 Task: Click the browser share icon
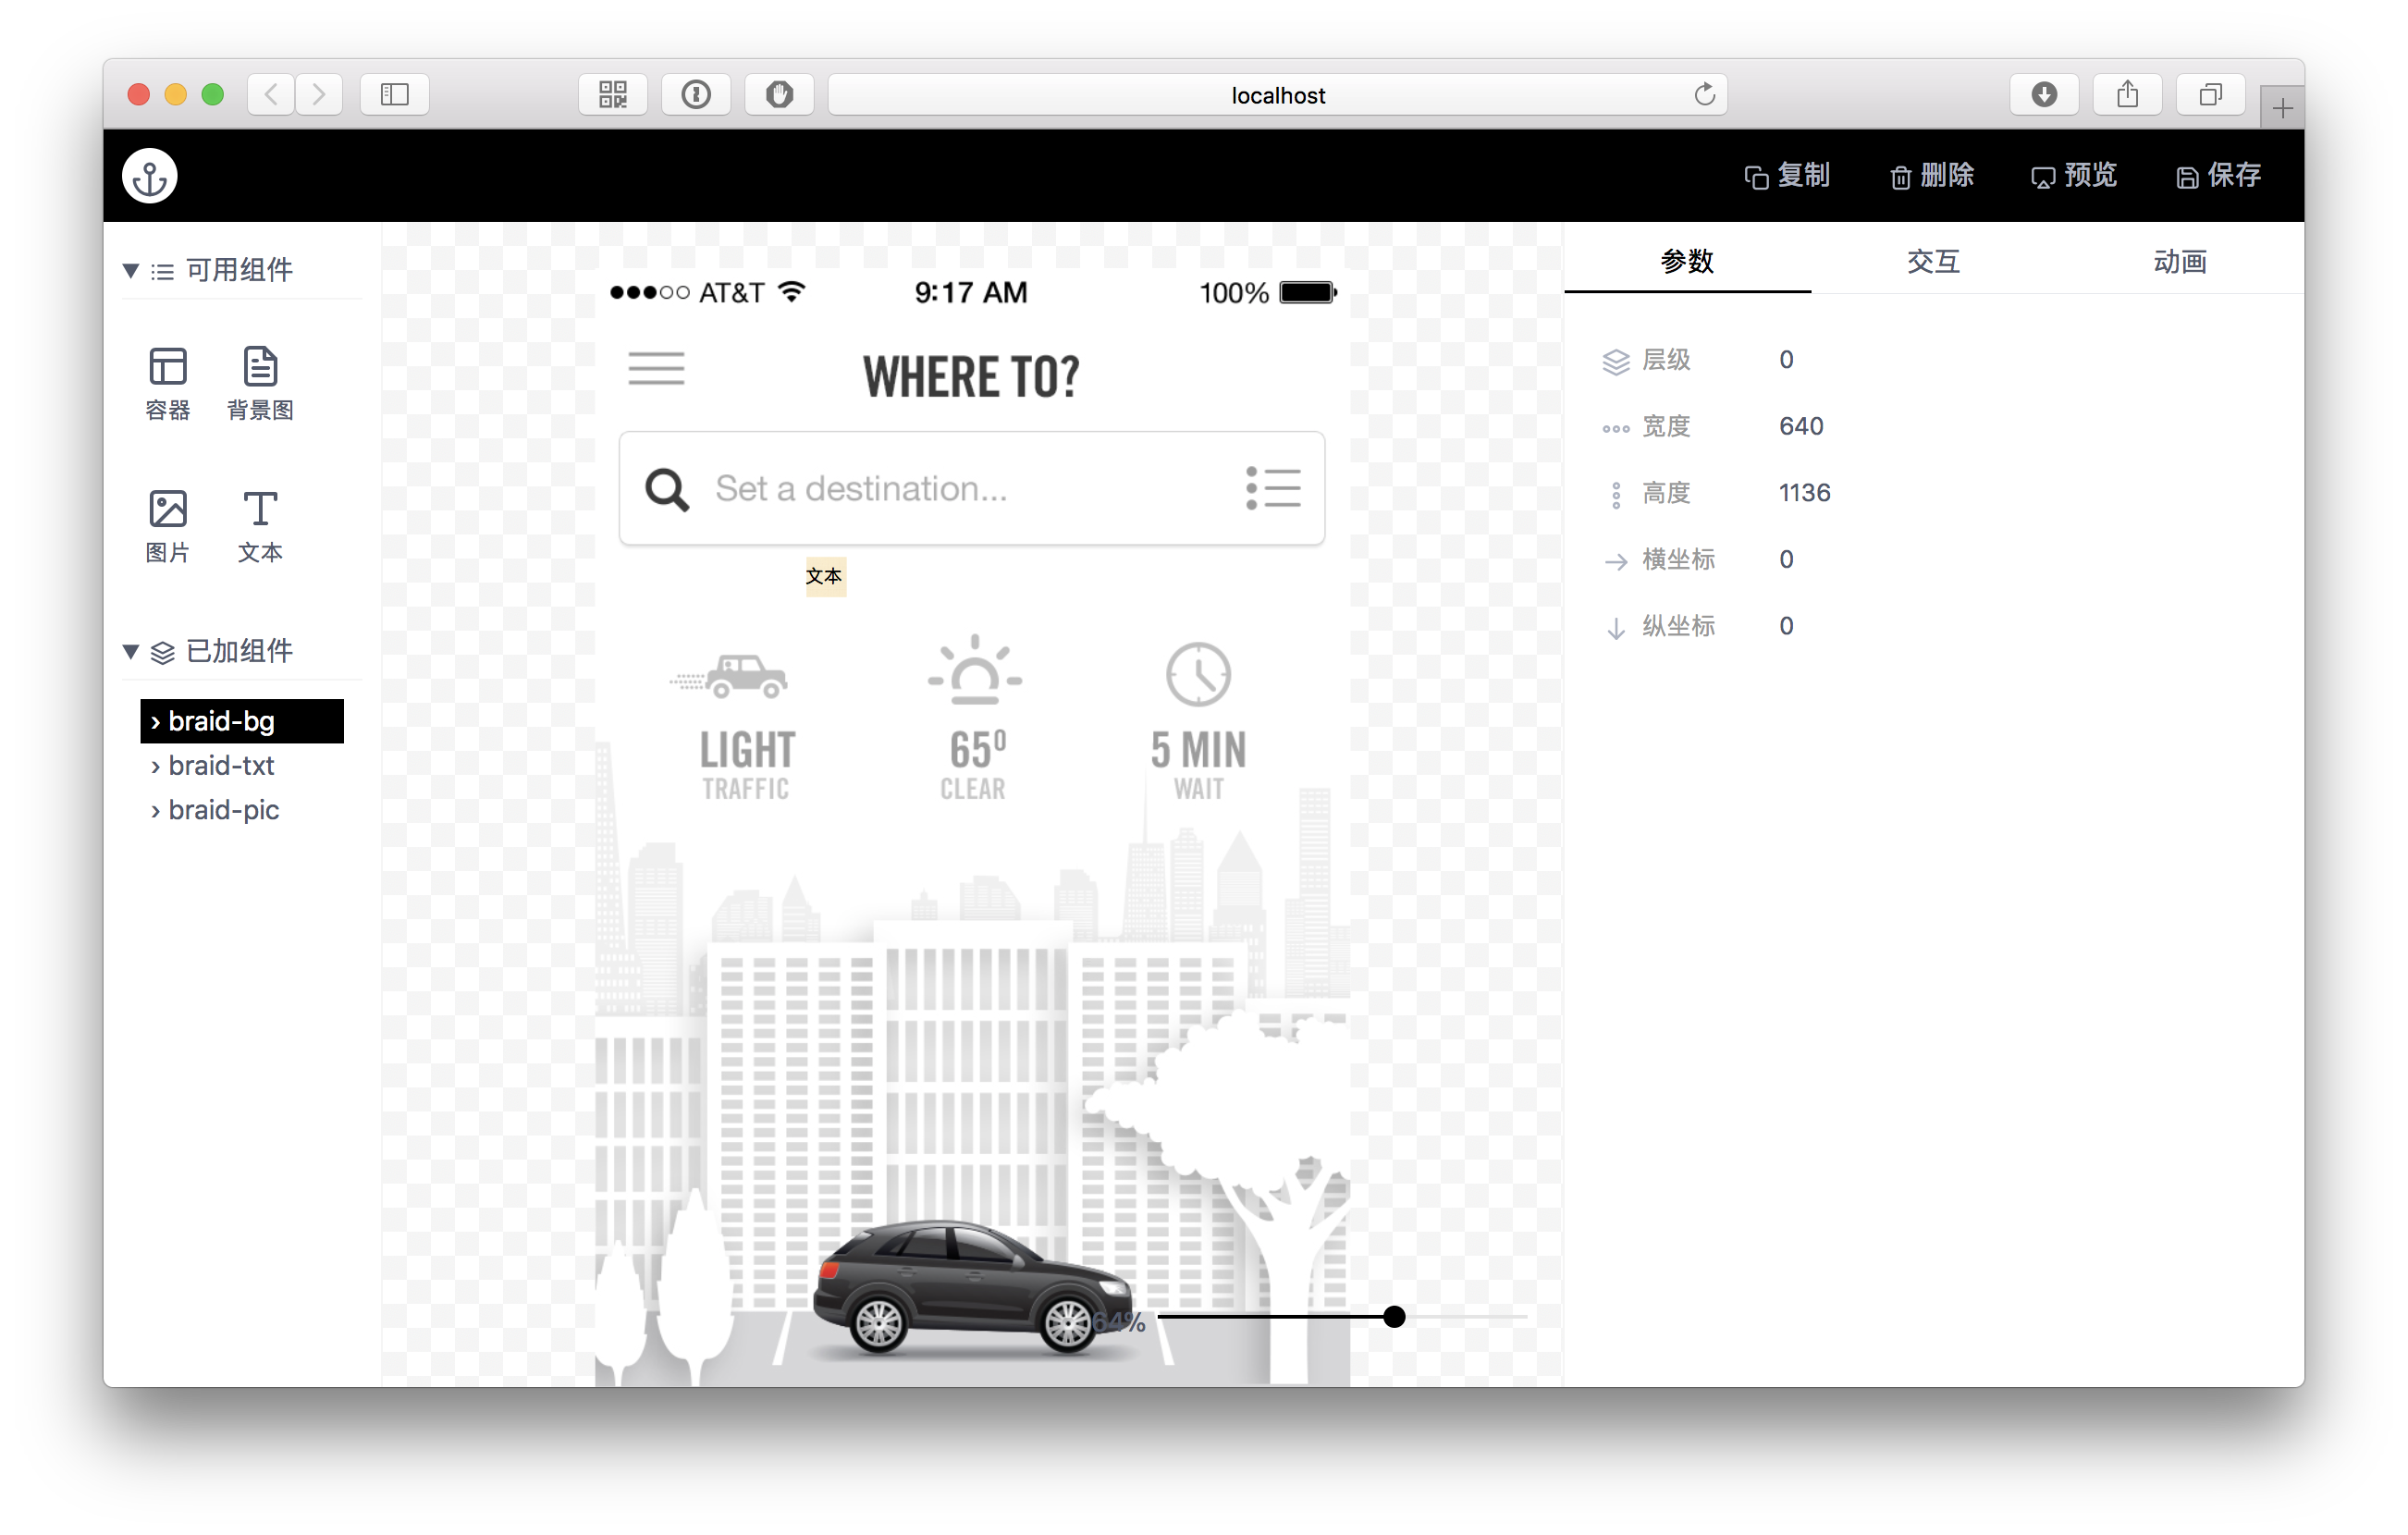2127,95
